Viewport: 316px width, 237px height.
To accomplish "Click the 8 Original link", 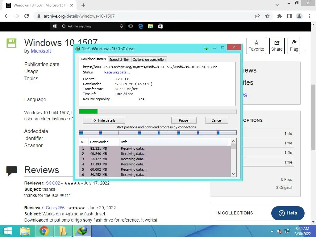I will point(284,188).
